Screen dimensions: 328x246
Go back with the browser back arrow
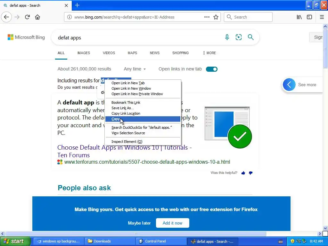tap(6, 17)
